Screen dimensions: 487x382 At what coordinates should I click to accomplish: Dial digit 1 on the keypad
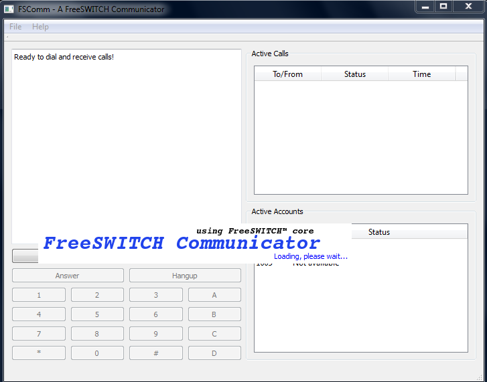[x=39, y=295]
